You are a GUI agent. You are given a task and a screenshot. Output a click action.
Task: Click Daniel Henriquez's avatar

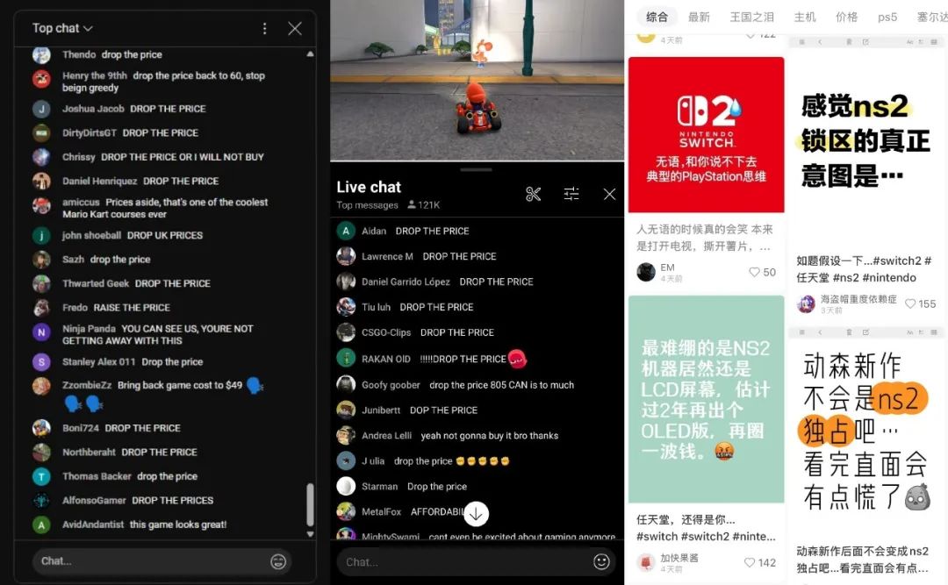click(x=41, y=182)
